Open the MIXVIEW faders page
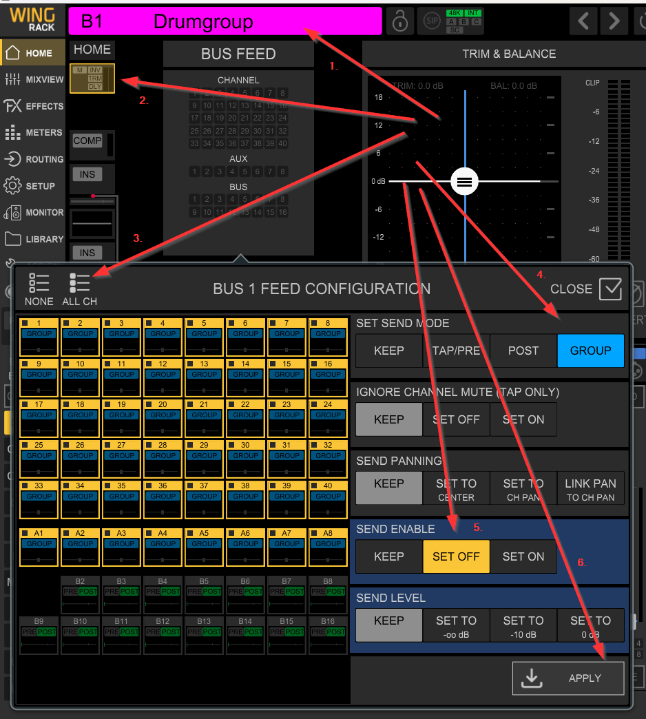The height and width of the screenshot is (719, 646). point(34,79)
